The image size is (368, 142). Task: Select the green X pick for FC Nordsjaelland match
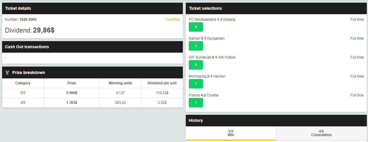[196, 27]
